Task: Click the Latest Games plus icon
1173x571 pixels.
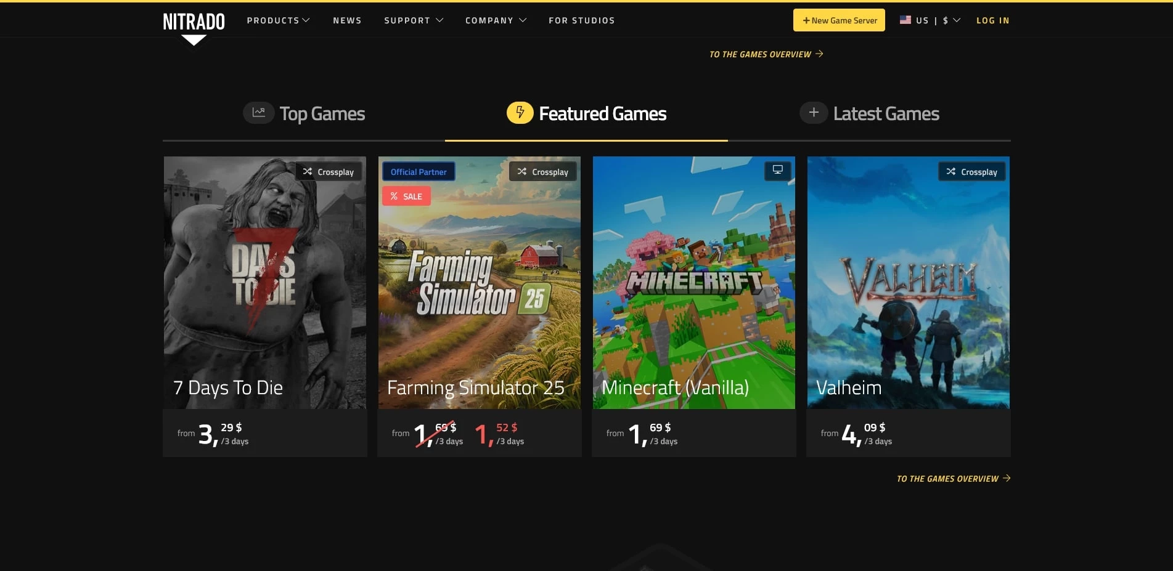Action: click(x=814, y=113)
